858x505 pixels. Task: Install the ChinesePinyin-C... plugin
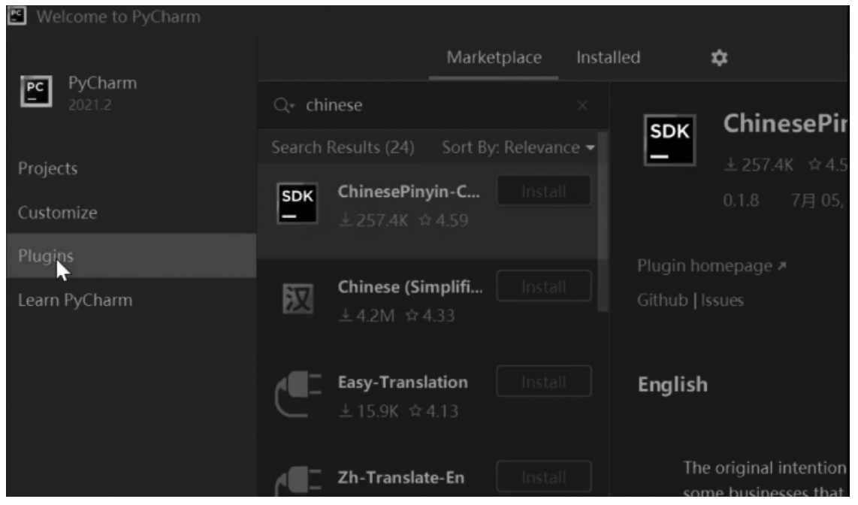pyautogui.click(x=544, y=192)
